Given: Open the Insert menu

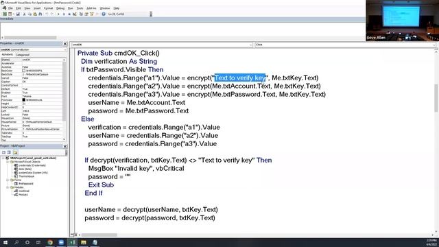Looking at the screenshot, I should [37, 8].
